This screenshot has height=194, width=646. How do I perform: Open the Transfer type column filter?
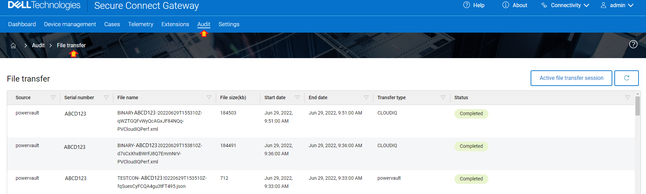coord(443,98)
